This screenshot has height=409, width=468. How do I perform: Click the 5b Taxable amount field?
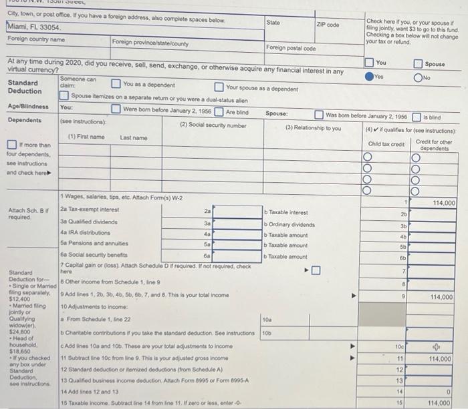[432, 248]
